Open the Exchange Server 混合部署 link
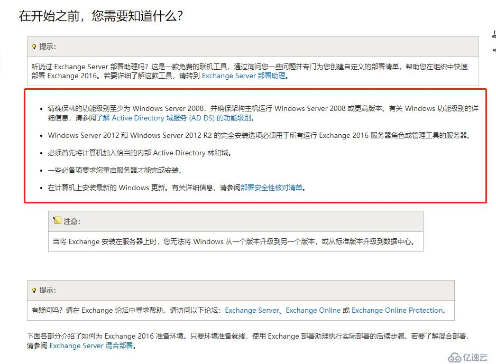 [x=91, y=346]
